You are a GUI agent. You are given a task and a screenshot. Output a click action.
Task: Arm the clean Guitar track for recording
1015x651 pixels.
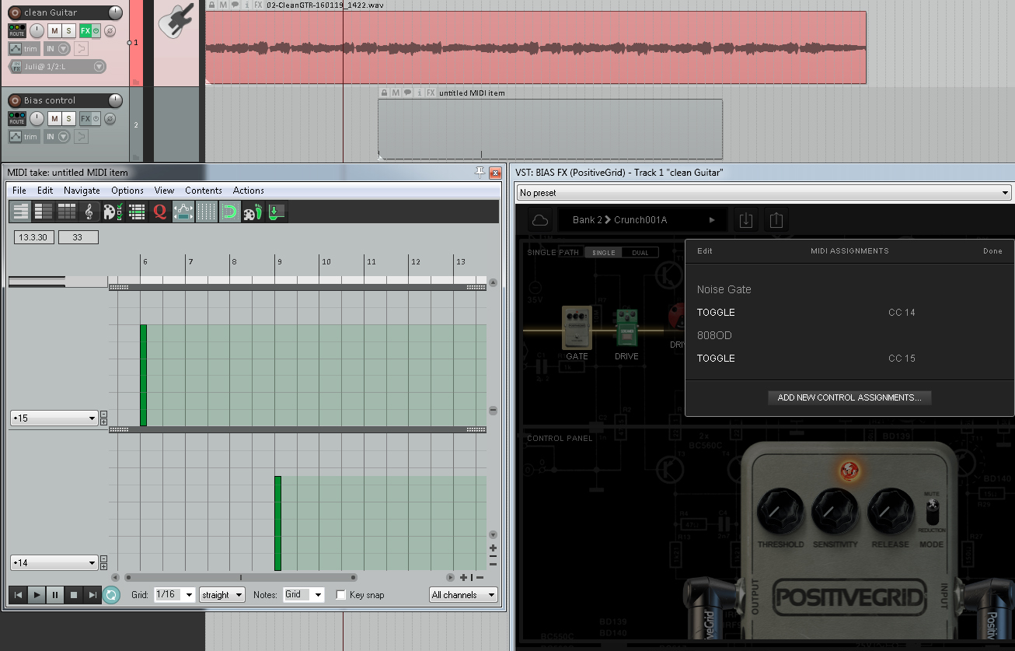click(14, 12)
